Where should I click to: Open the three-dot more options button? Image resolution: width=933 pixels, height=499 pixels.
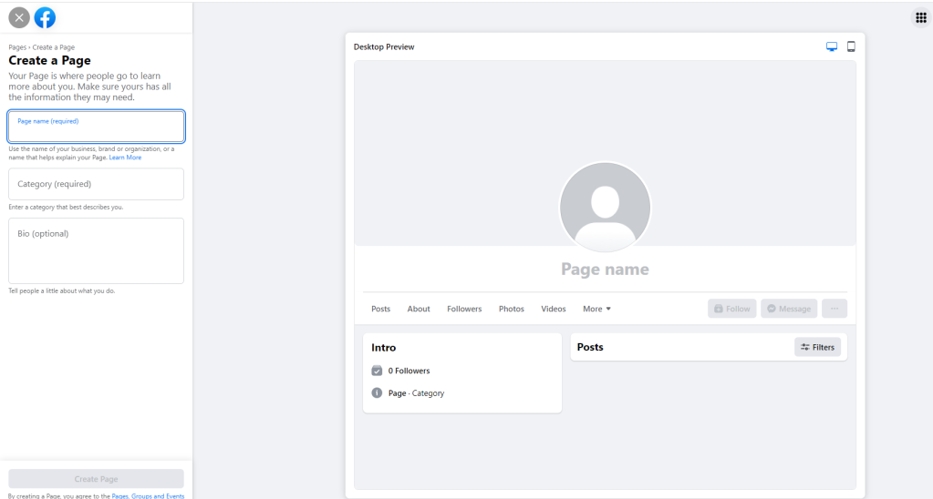click(835, 309)
